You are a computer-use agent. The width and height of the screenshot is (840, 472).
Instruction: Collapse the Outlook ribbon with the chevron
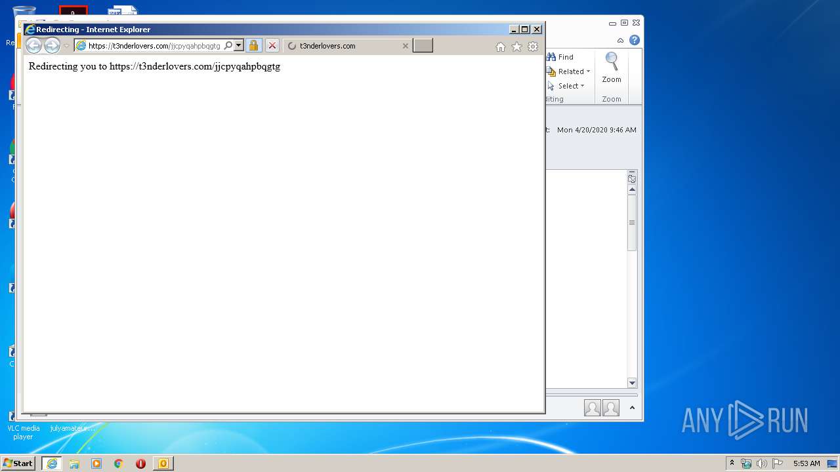(x=620, y=40)
